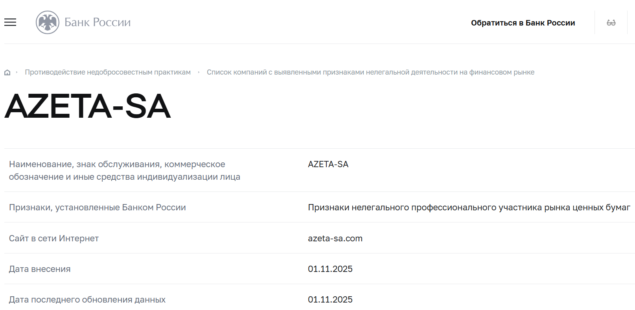Click the eagle emblem next to 'Банк России' text
635x310 pixels.
point(47,22)
